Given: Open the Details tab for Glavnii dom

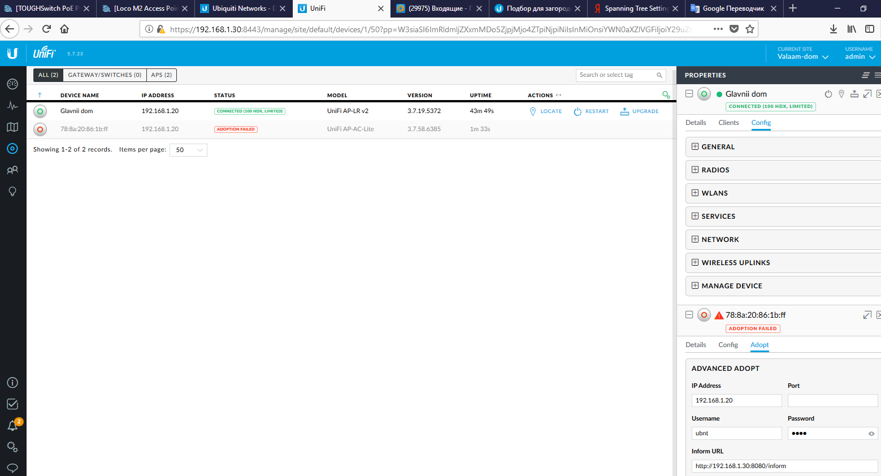Looking at the screenshot, I should click(696, 123).
